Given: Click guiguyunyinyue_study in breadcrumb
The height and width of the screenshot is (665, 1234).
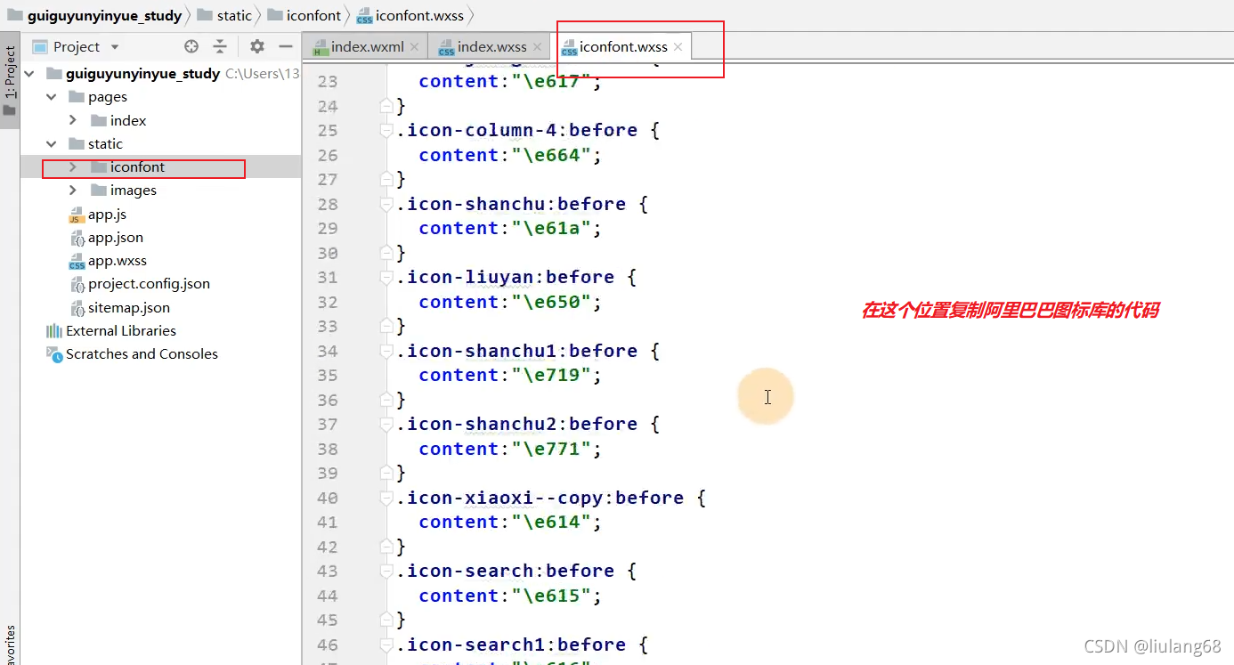Looking at the screenshot, I should (x=104, y=15).
